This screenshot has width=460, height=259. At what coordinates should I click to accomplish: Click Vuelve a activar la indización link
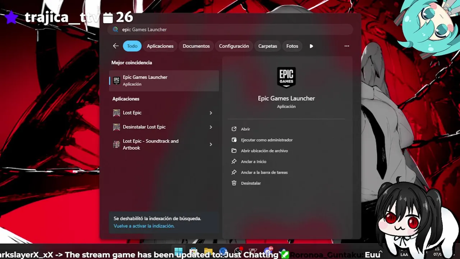[144, 226]
